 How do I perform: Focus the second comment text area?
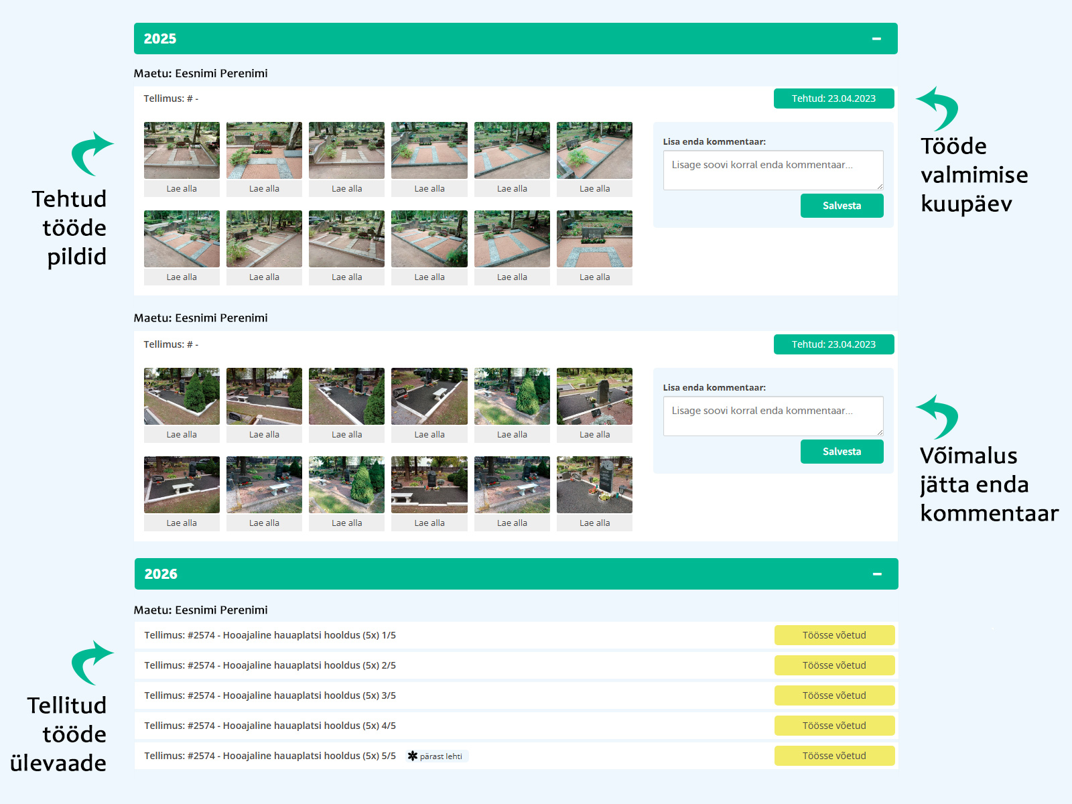pos(773,416)
